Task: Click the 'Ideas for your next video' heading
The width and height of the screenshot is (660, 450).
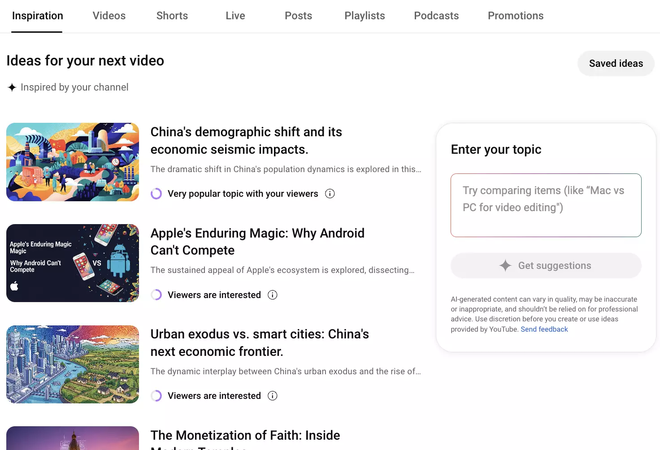Action: coord(85,61)
